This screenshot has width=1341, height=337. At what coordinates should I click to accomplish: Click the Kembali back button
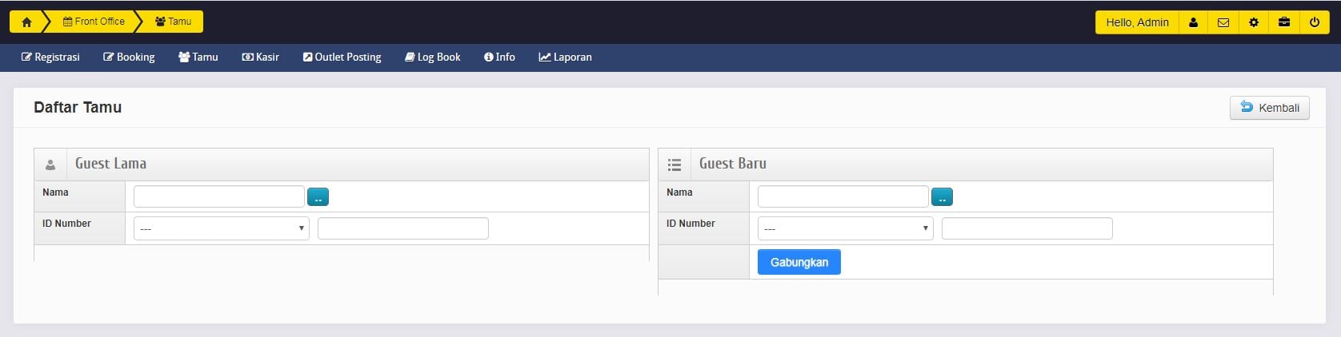1269,108
